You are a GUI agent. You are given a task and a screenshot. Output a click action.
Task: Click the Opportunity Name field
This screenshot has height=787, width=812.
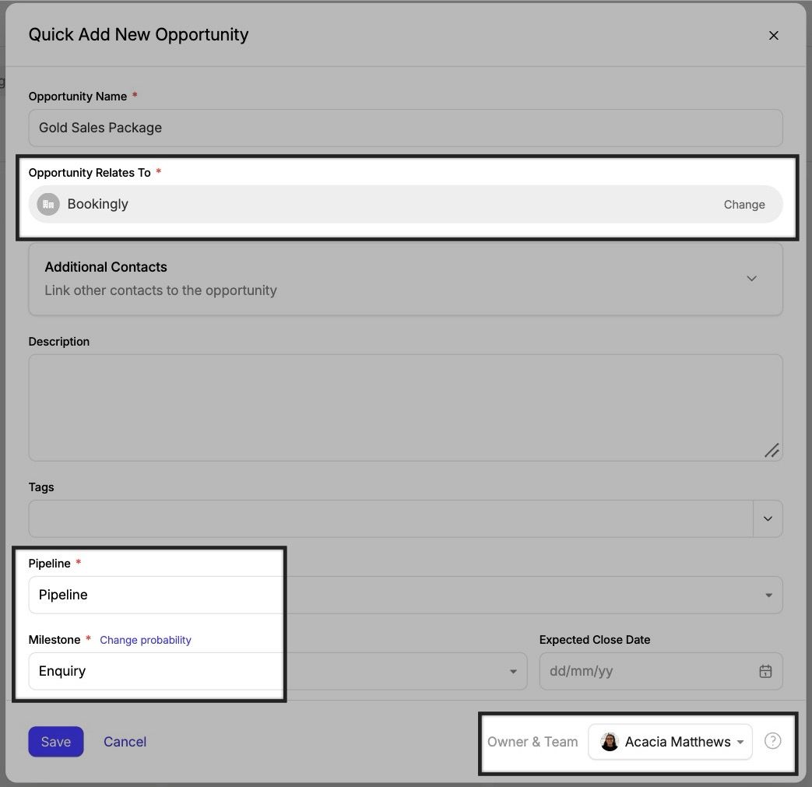(406, 128)
